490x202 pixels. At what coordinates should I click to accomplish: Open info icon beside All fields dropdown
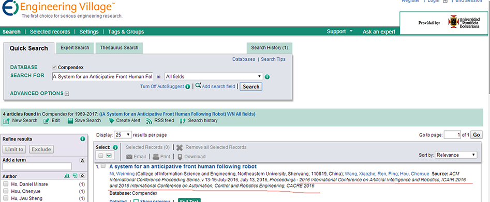click(x=268, y=77)
